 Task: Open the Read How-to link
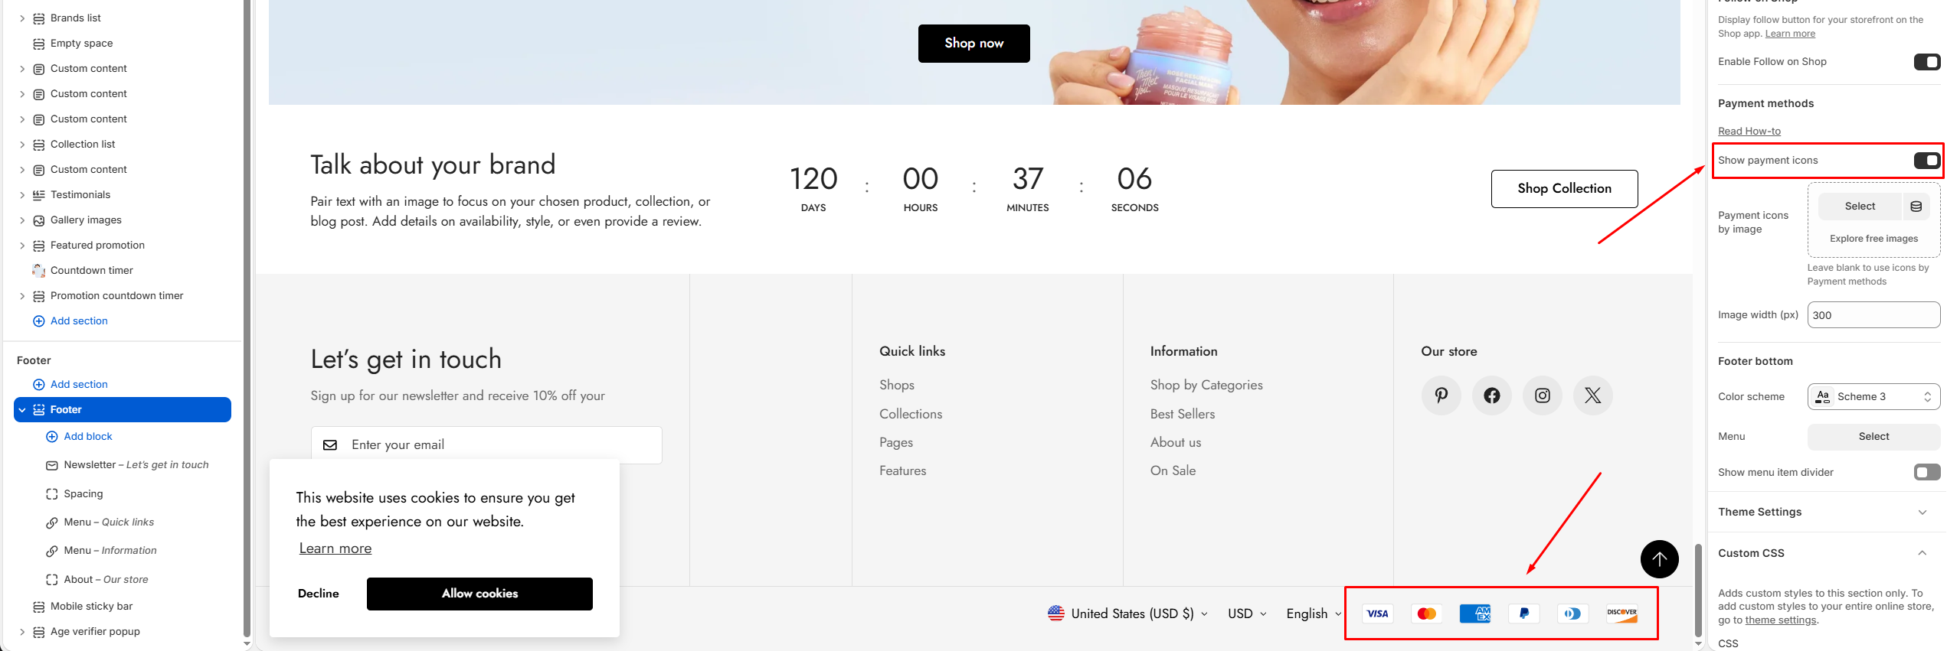pyautogui.click(x=1749, y=132)
